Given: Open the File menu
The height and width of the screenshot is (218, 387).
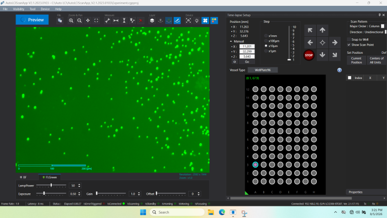Looking at the screenshot, I should pyautogui.click(x=5, y=9).
